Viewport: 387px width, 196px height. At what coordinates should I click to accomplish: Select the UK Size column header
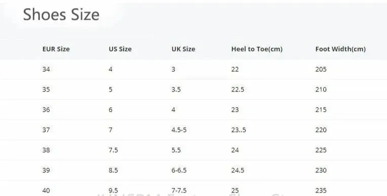183,49
